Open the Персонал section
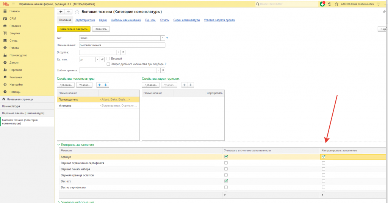Viewport: 388px width, 203px height. 16,70
